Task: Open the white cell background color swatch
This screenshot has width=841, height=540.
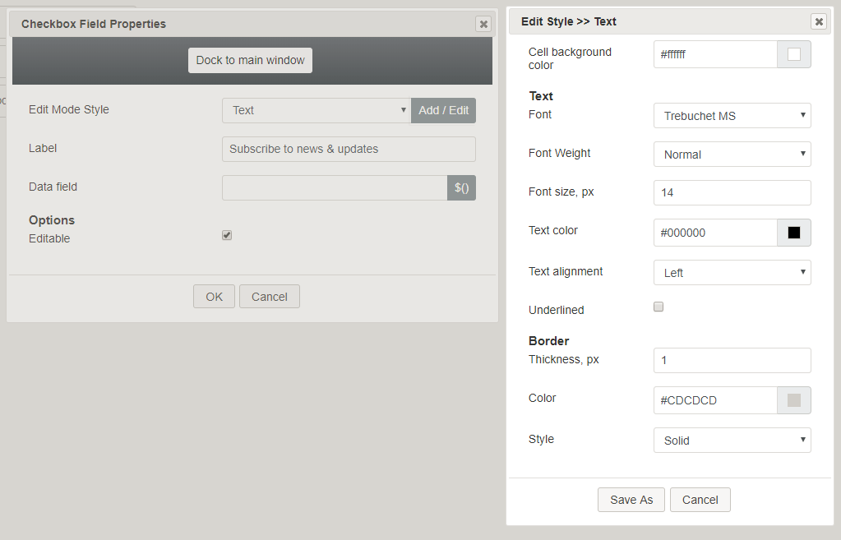Action: pyautogui.click(x=794, y=54)
